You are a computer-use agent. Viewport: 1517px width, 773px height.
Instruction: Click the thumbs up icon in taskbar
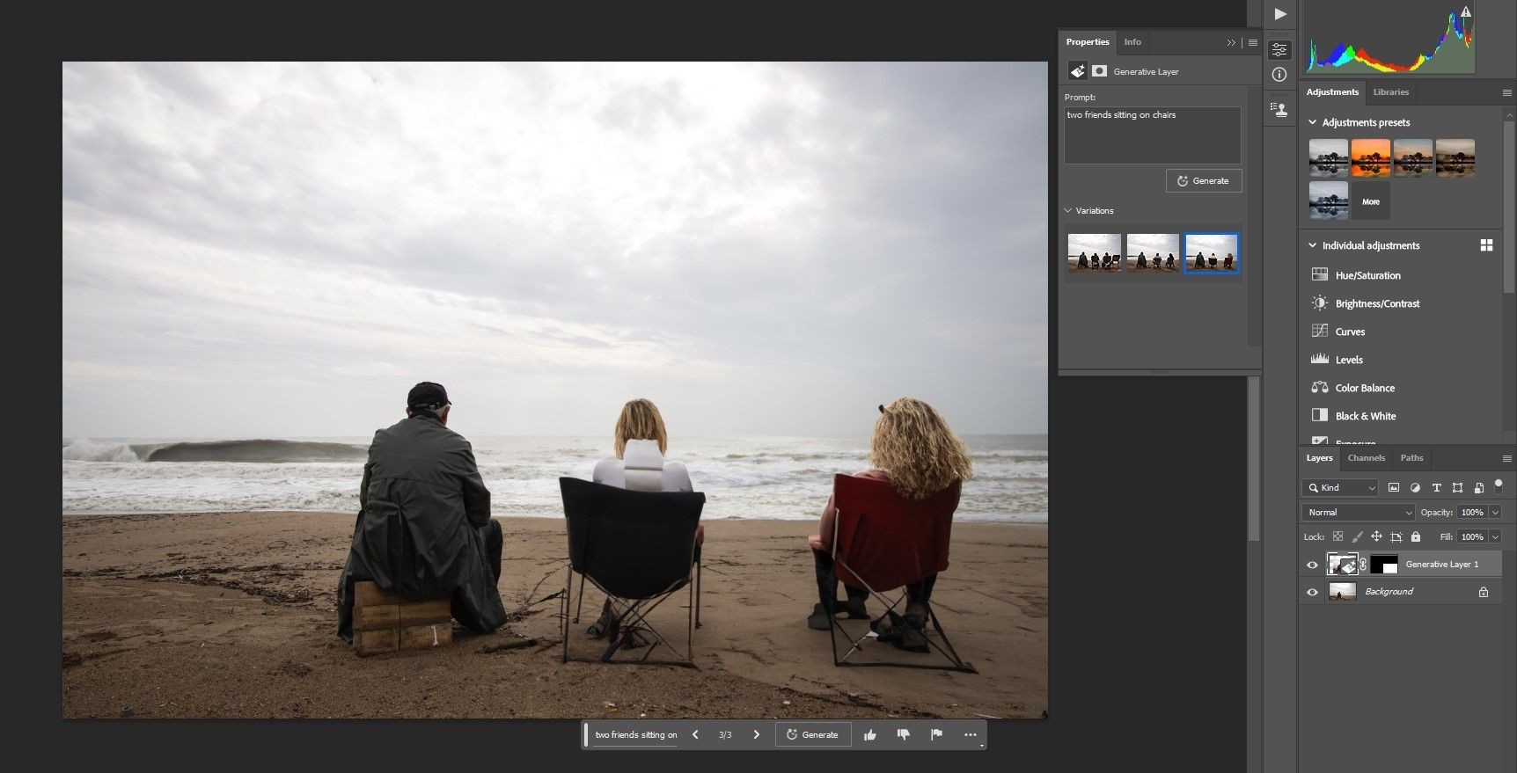pyautogui.click(x=870, y=735)
